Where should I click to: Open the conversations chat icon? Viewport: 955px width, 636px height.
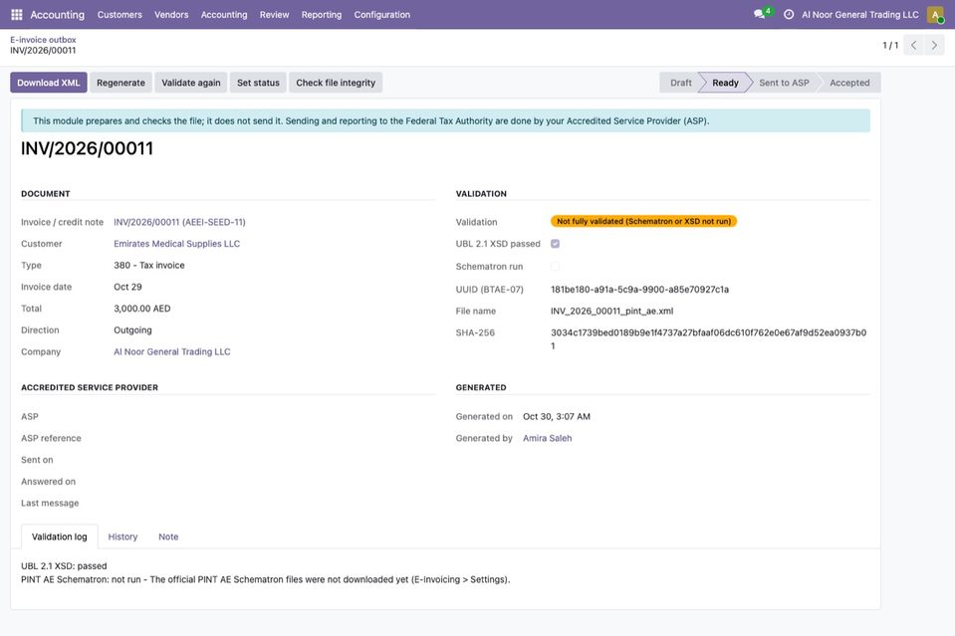pos(760,14)
